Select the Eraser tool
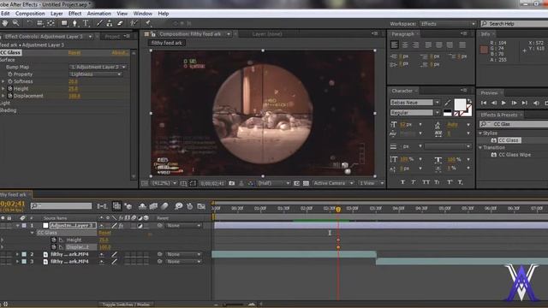The width and height of the screenshot is (548, 308). [x=120, y=23]
